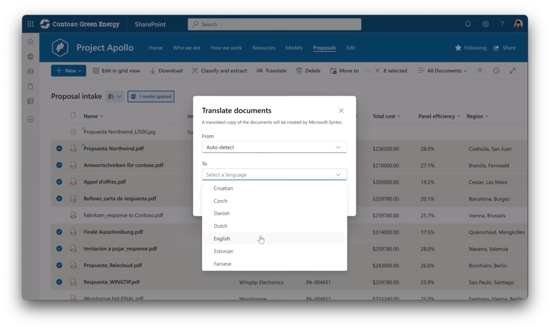Viewport: 550px width, 329px height.
Task: Open the user profile avatar
Action: click(x=518, y=24)
